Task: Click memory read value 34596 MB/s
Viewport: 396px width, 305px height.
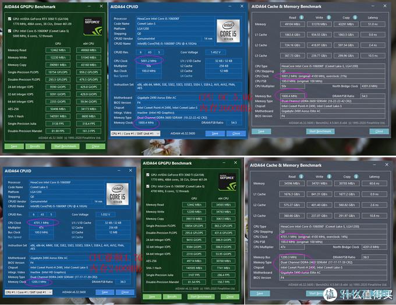Action: tap(292, 183)
